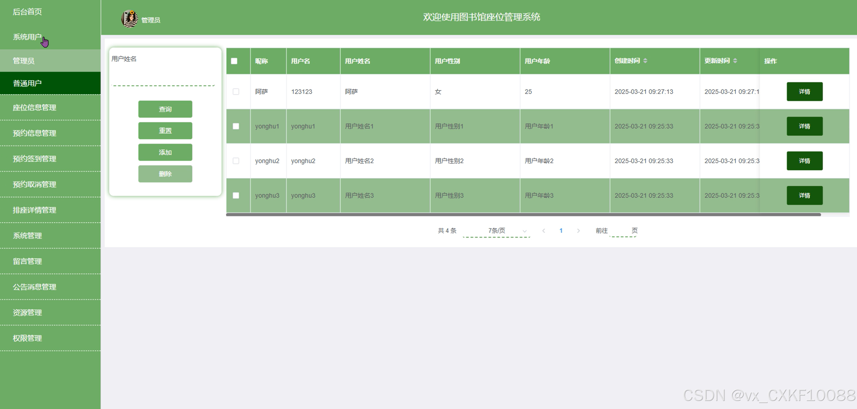Toggle the select-all header checkbox
Image resolution: width=857 pixels, height=409 pixels.
pos(234,61)
